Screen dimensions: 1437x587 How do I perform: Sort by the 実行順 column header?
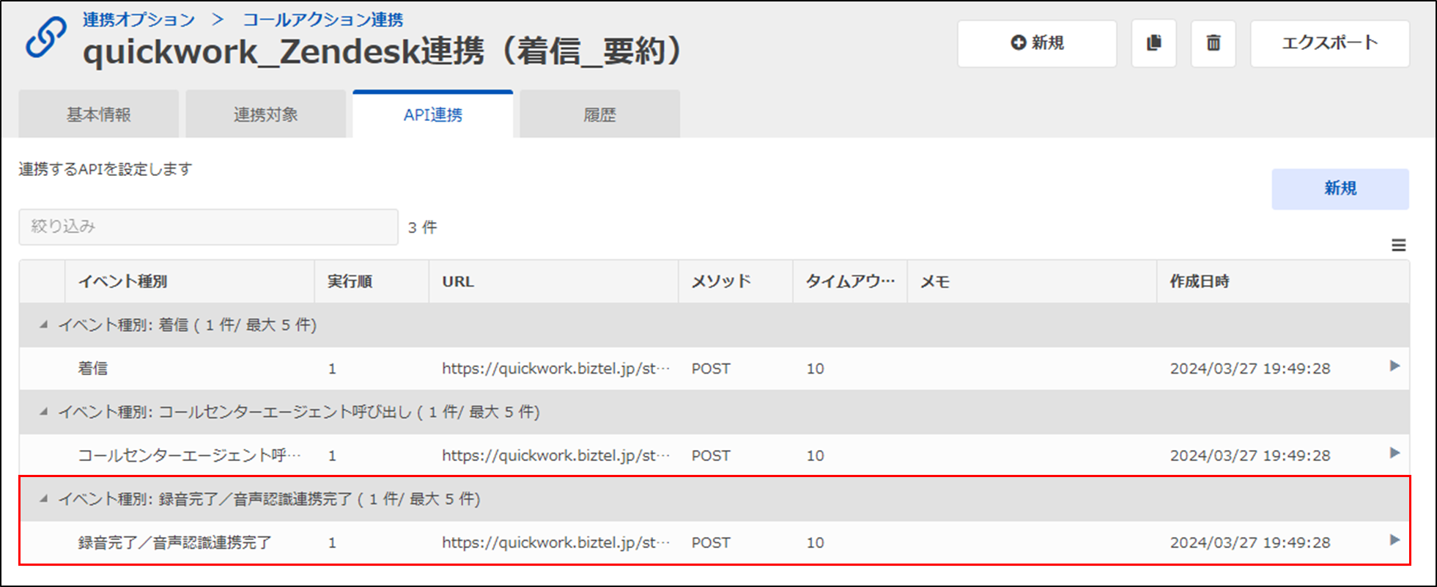372,281
